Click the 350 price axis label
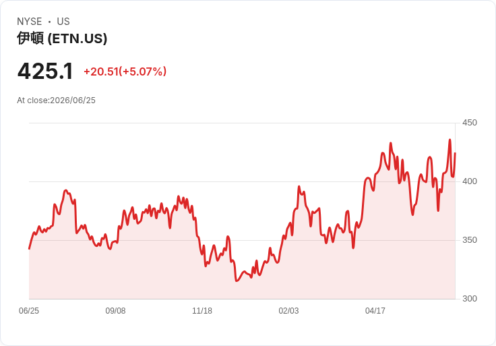This screenshot has width=496, height=346. coord(470,240)
